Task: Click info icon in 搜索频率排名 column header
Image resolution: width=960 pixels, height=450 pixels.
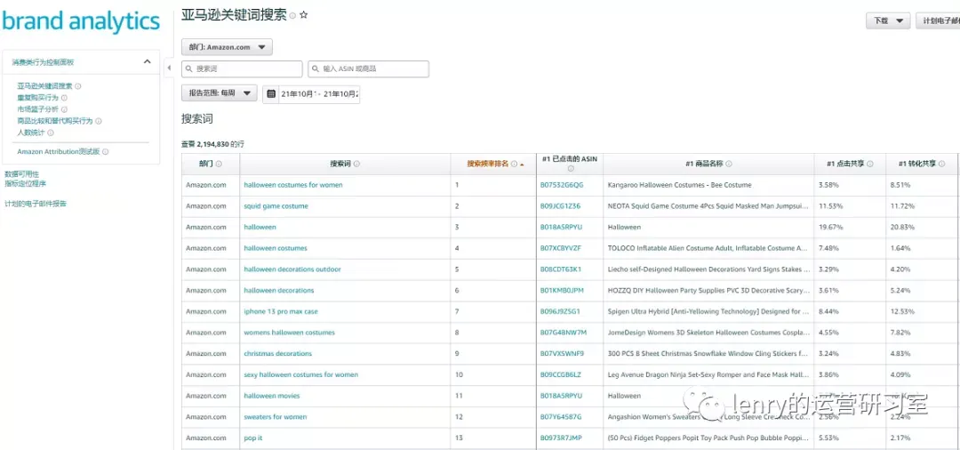Action: [x=515, y=165]
